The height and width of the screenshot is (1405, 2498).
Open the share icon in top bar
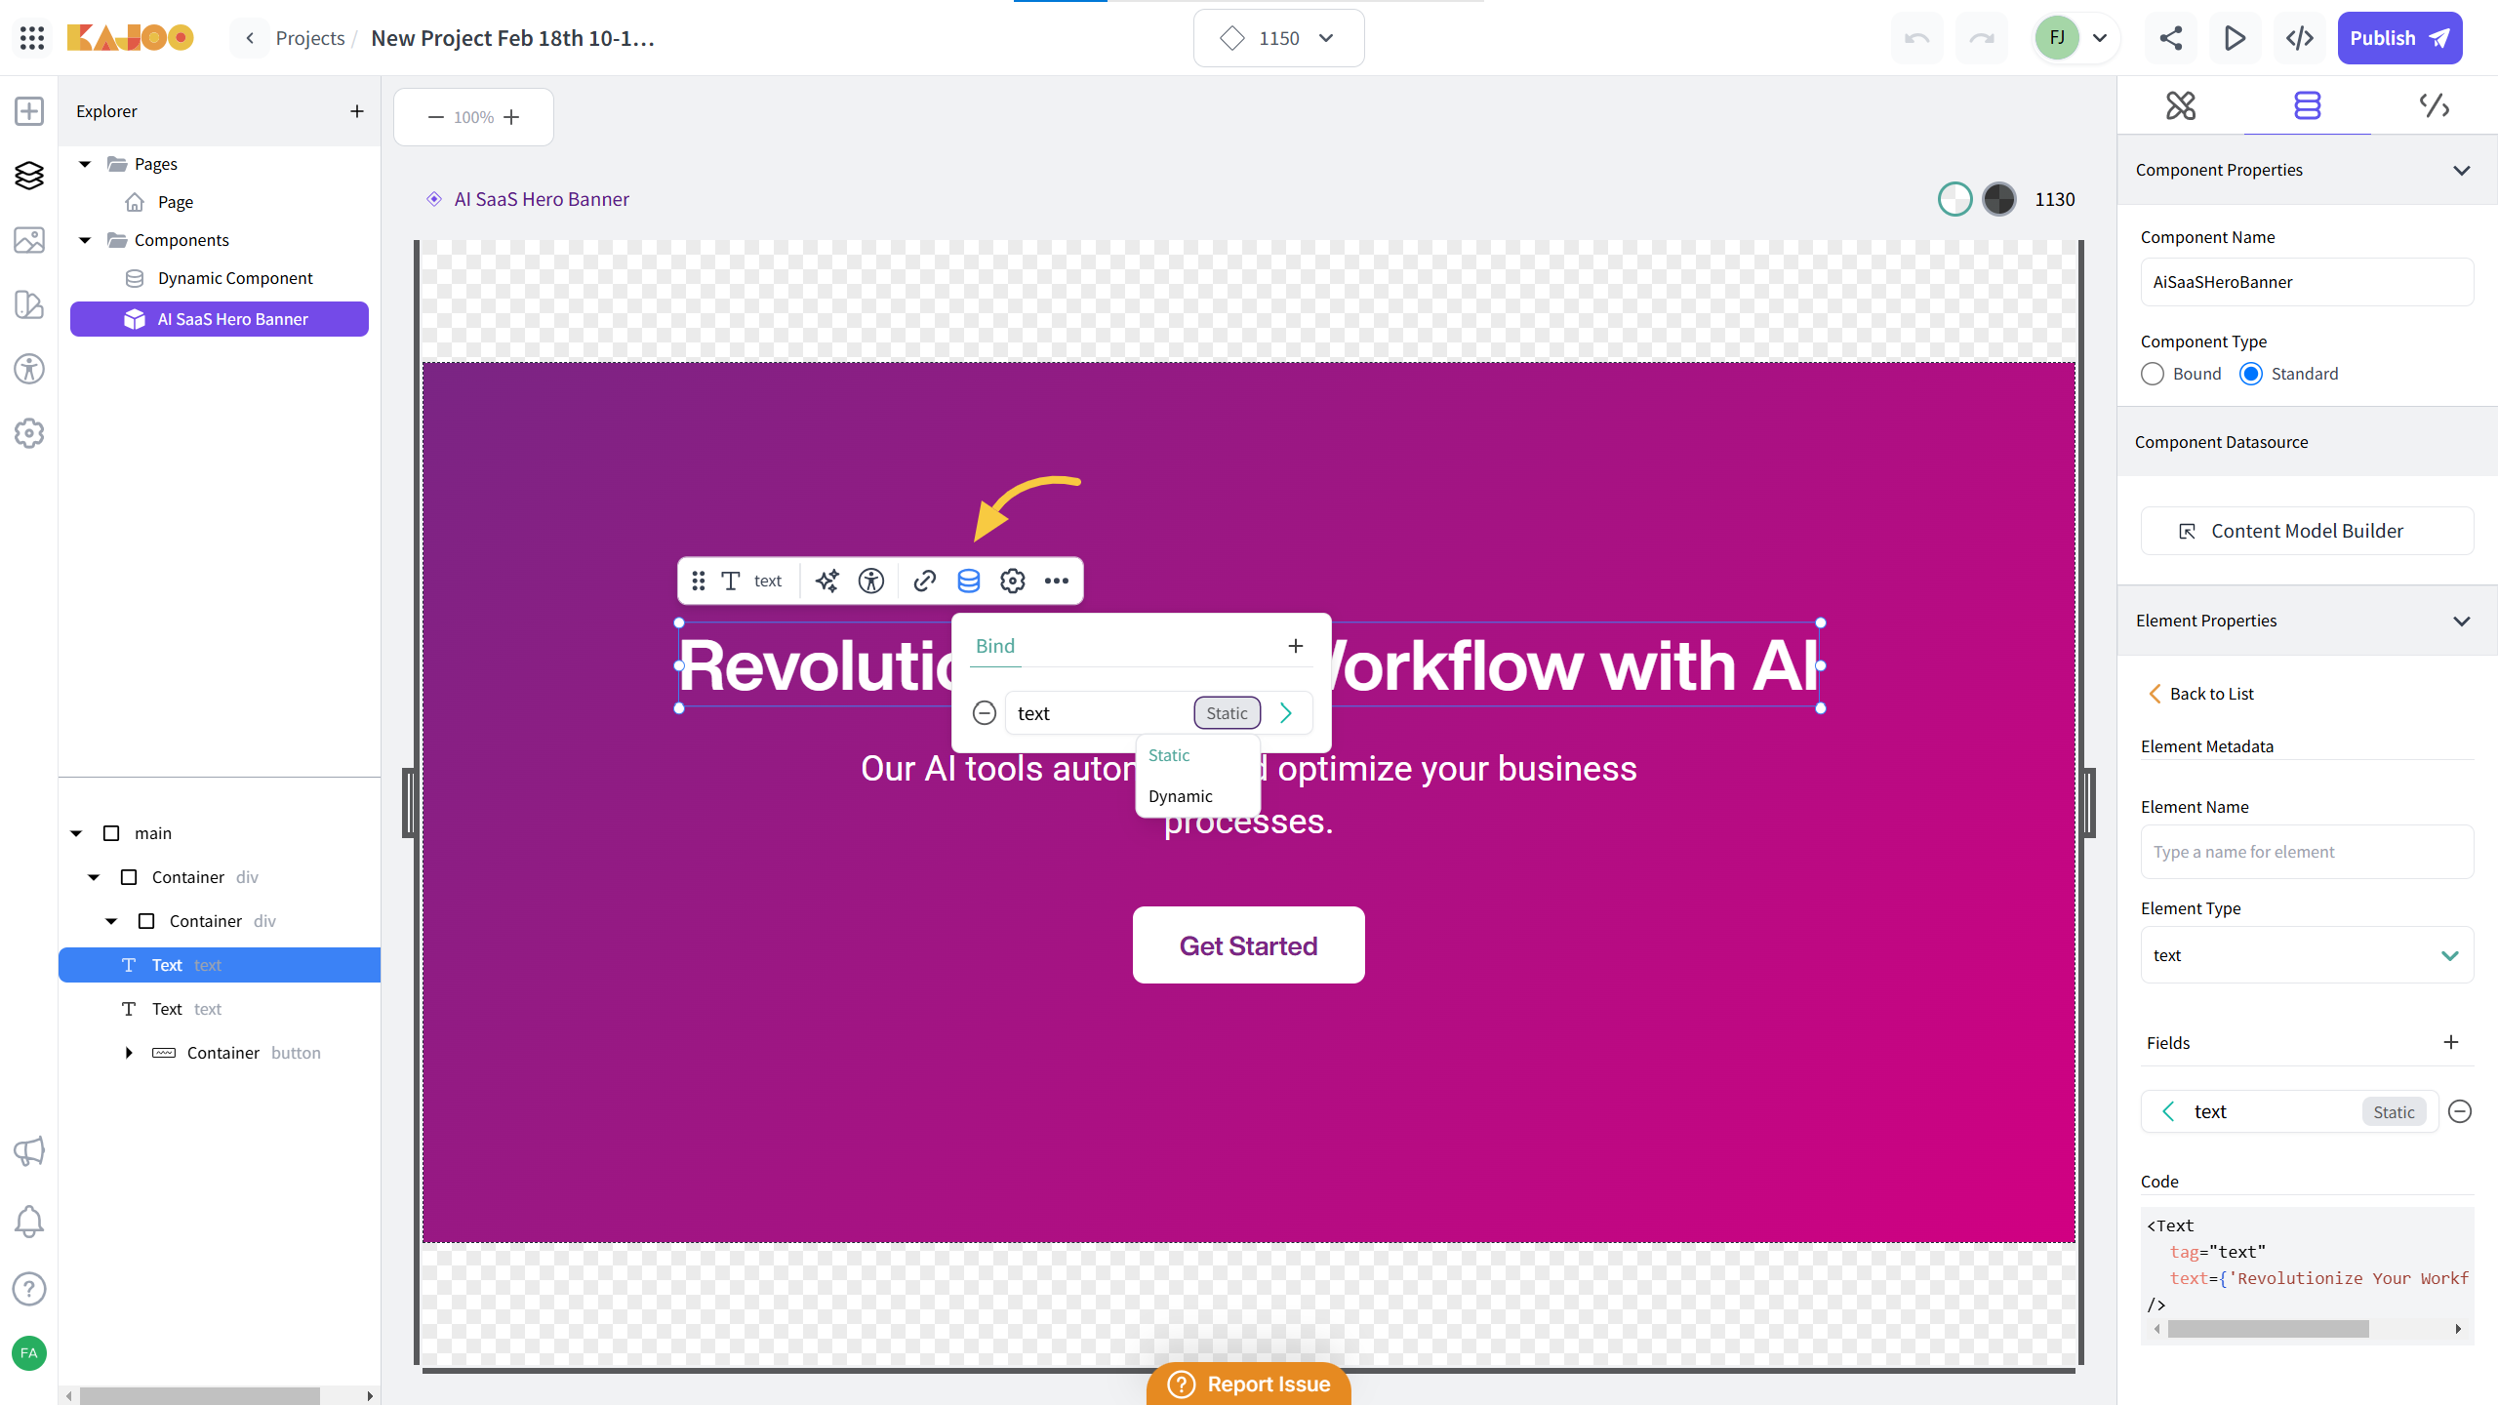[2170, 38]
